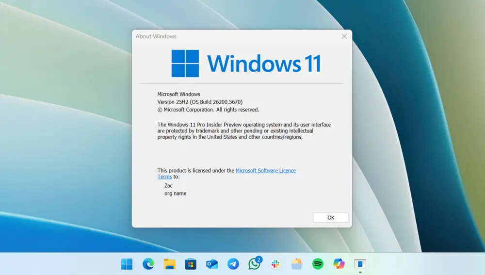The height and width of the screenshot is (275, 485).
Task: Click the Windows 11 Pro Insider Preview paragraph
Action: coord(244,131)
